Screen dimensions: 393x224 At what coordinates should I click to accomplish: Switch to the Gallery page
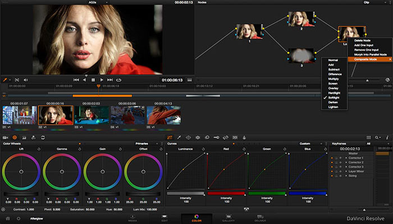229,218
